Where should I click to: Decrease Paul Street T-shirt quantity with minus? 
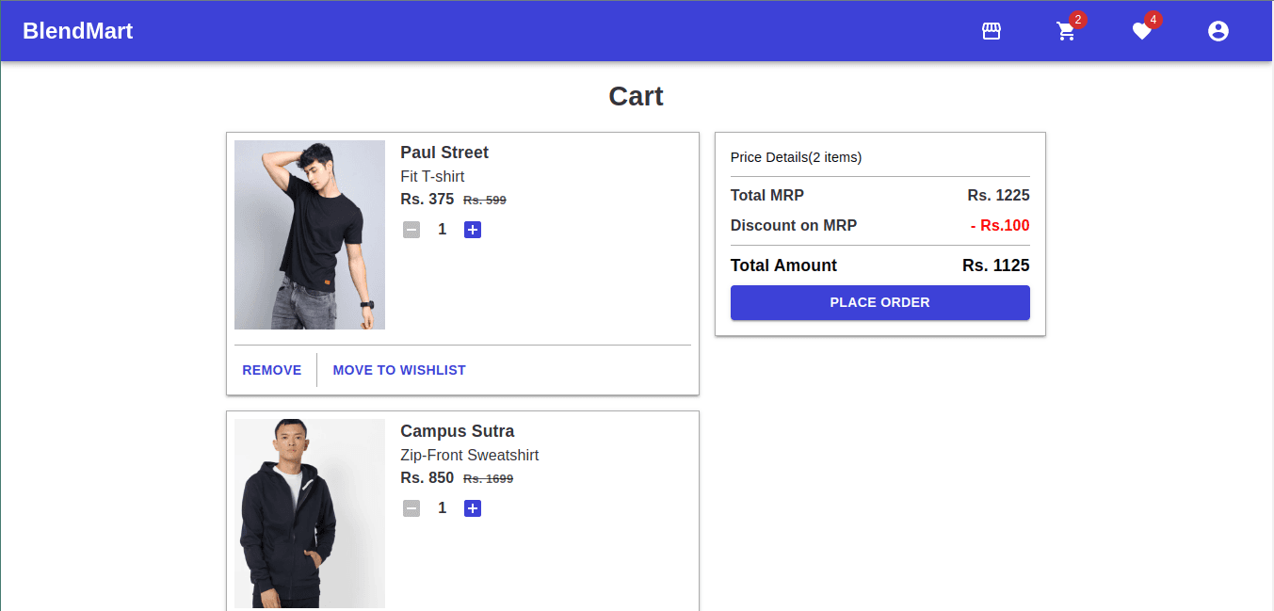(411, 230)
